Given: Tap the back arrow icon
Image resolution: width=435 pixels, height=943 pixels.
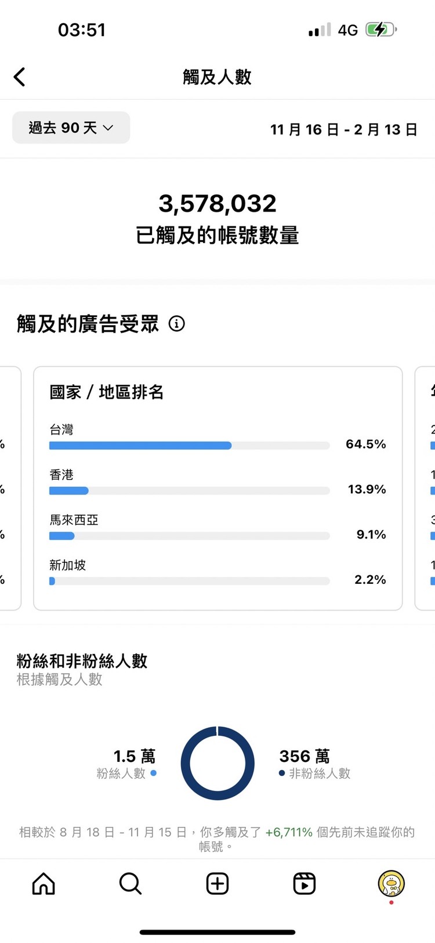Looking at the screenshot, I should point(20,77).
